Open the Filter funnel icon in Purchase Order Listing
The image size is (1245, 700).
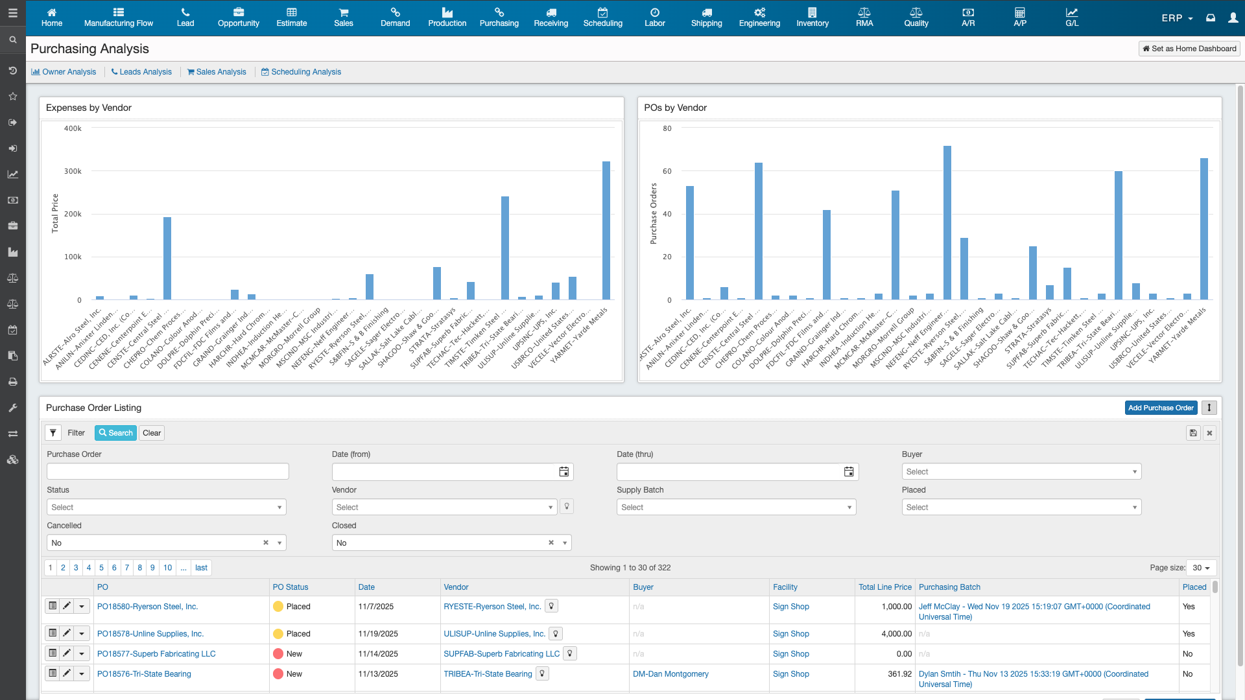click(x=53, y=432)
